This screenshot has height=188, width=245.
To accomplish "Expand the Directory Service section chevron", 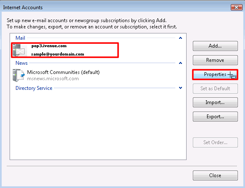I will pyautogui.click(x=180, y=88).
